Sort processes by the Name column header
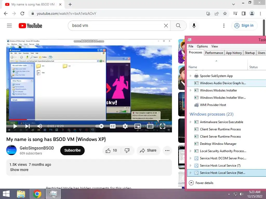The image size is (266, 199). [217, 67]
